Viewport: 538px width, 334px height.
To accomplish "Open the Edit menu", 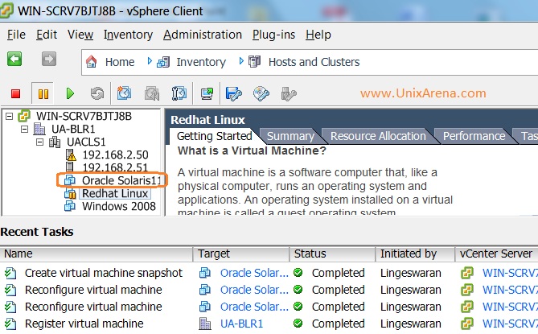I will pos(47,35).
